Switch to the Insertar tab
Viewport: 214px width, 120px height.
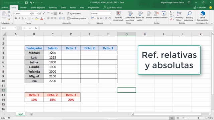tap(23, 8)
